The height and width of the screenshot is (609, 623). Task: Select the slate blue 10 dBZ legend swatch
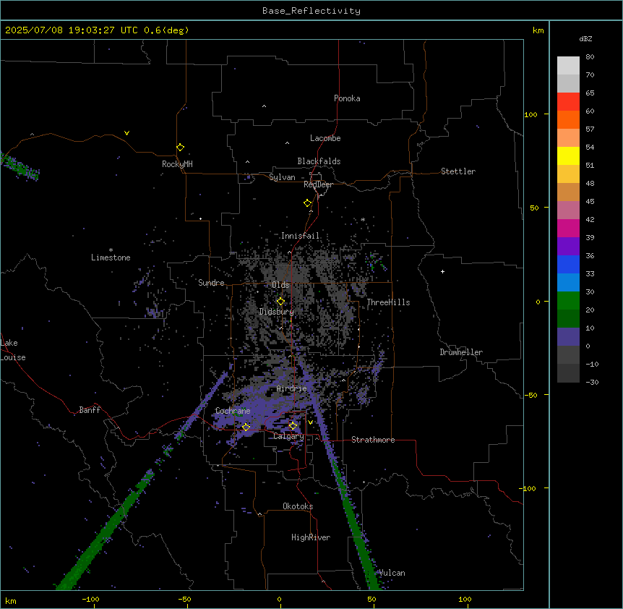[x=568, y=337]
